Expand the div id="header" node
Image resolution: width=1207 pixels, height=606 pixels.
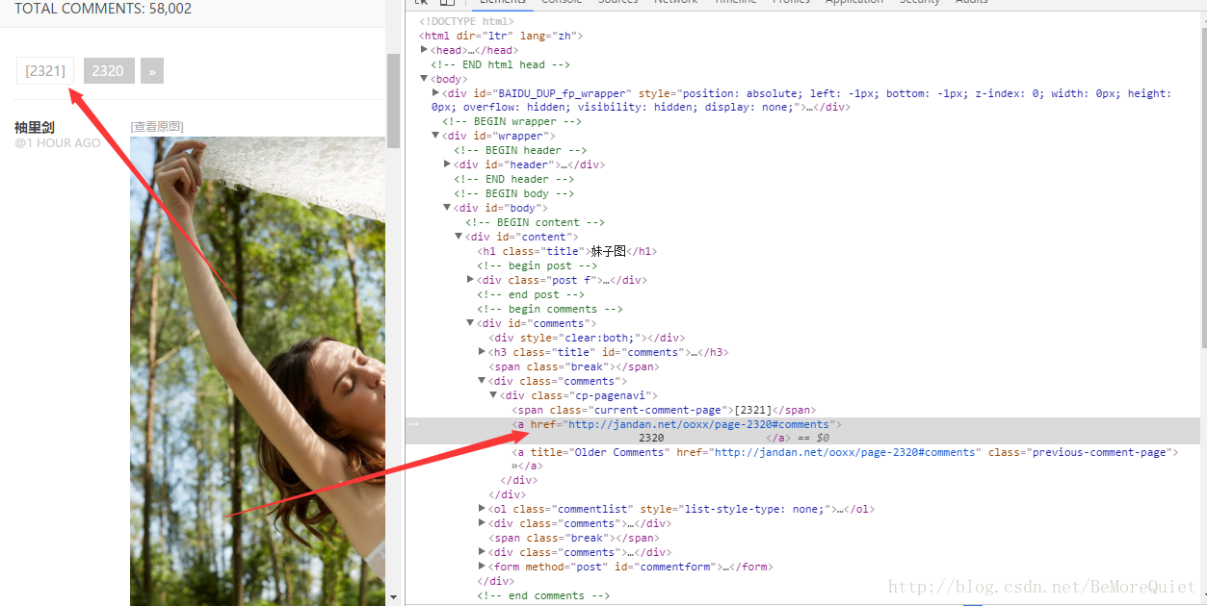[447, 164]
